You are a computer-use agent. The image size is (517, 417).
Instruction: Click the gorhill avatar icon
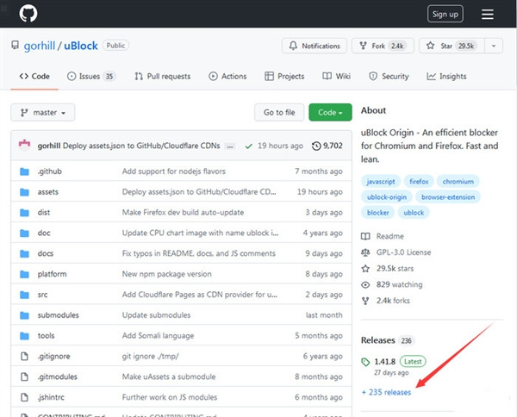(x=25, y=146)
